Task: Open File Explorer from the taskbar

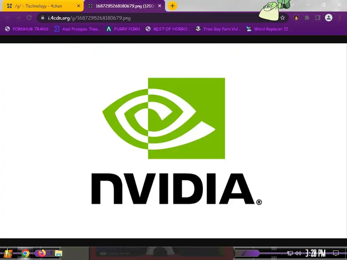Action: 58,253
